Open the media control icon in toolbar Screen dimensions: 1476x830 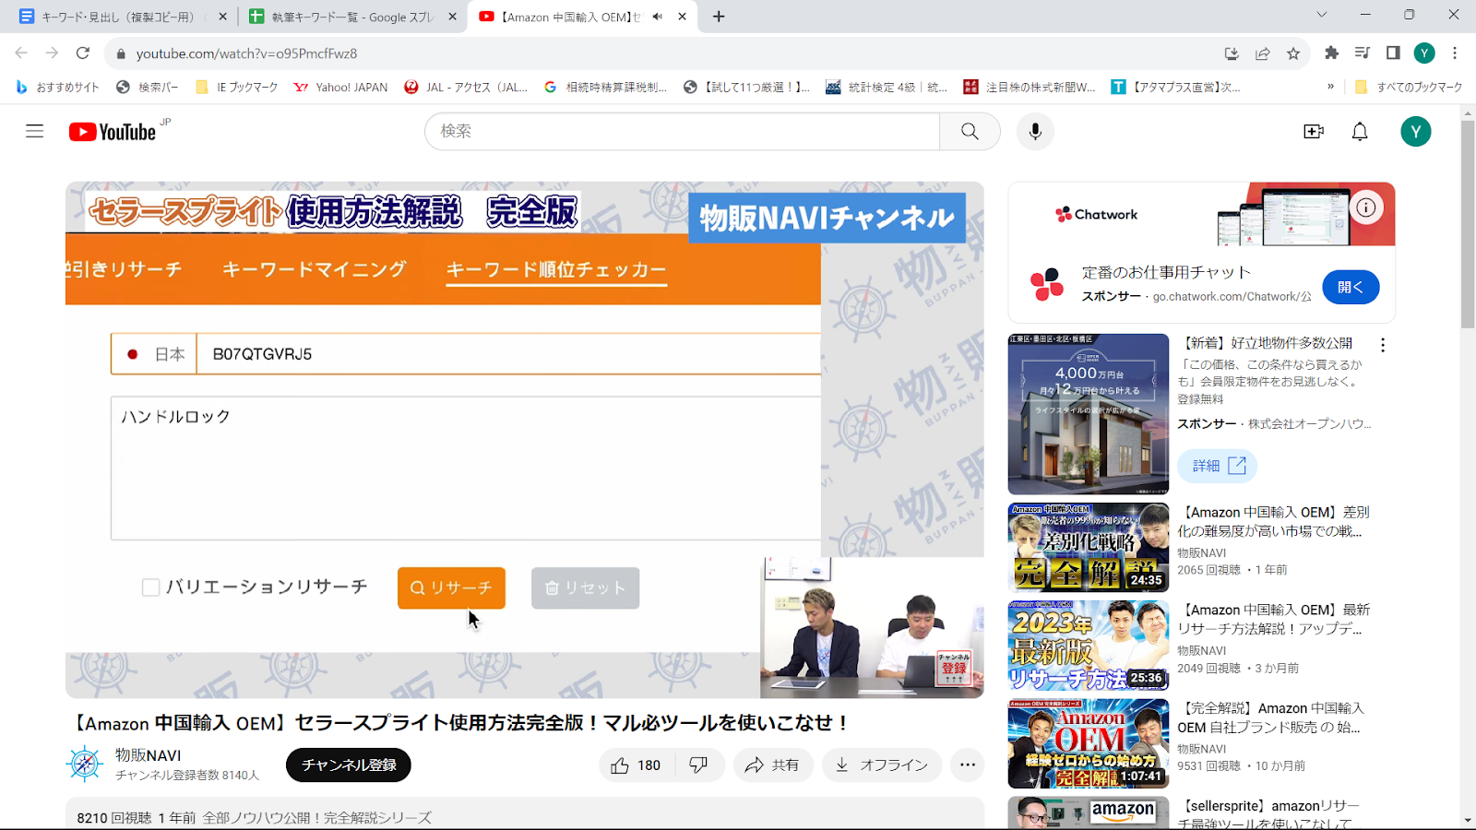point(1363,53)
